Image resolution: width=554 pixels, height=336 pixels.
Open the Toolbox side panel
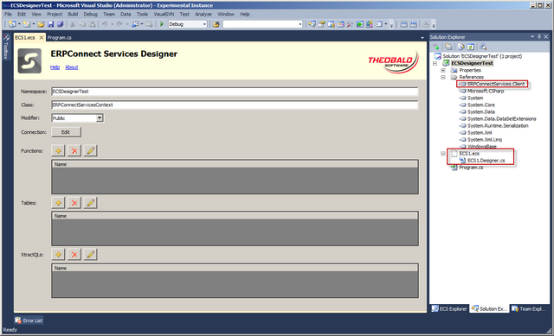[6, 48]
